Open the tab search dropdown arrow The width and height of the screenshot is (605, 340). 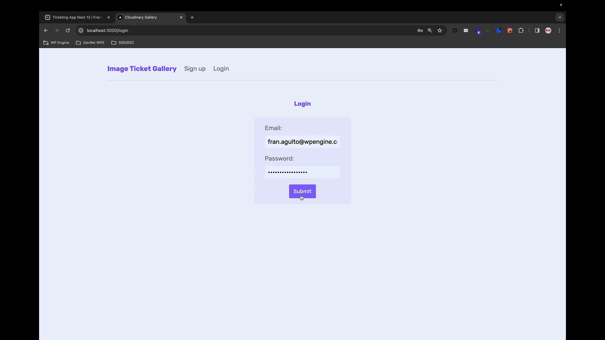(x=560, y=17)
